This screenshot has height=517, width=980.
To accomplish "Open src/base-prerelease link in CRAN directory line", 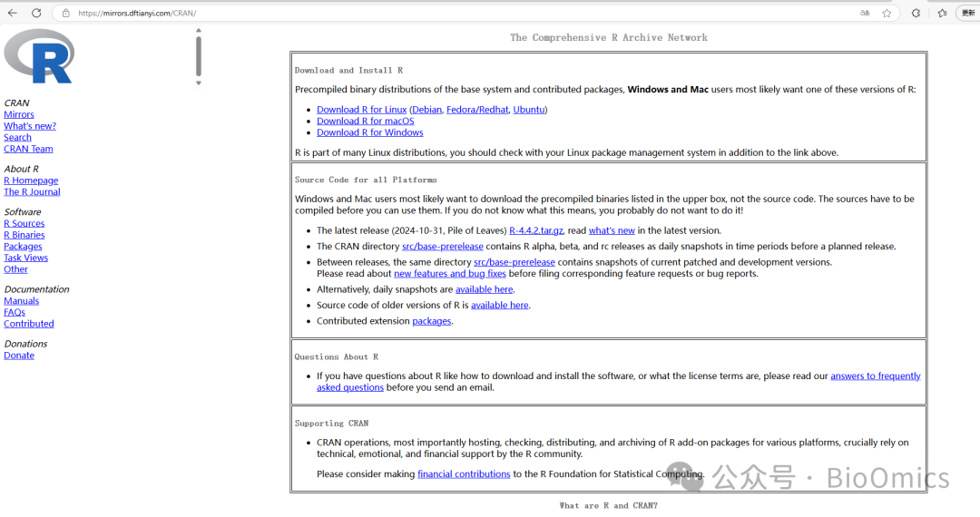I will [443, 247].
